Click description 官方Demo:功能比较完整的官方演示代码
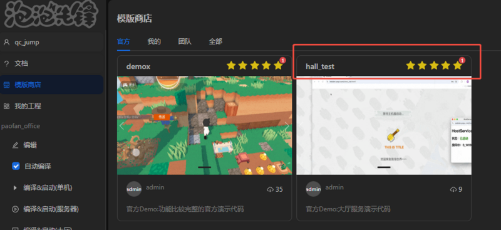The width and height of the screenshot is (501, 230). pos(185,209)
